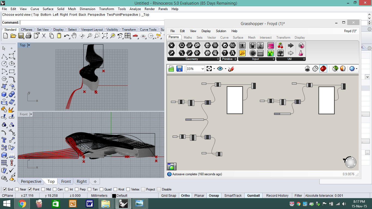Open Grasshopper file with green folder icon

click(x=171, y=69)
